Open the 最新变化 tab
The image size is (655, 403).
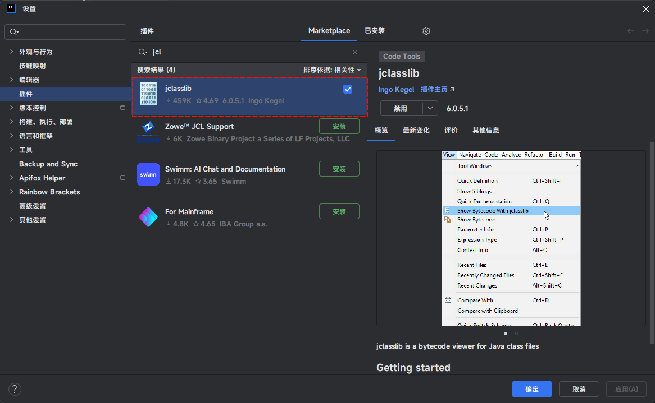(416, 131)
